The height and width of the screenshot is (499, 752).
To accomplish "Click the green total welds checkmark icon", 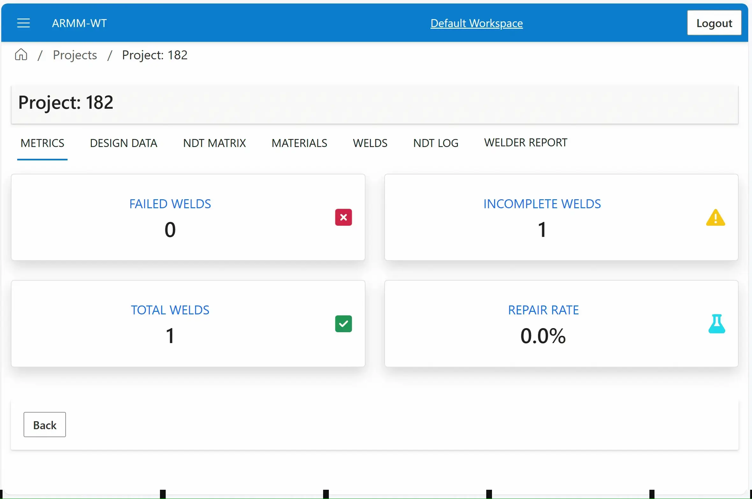I will 343,324.
